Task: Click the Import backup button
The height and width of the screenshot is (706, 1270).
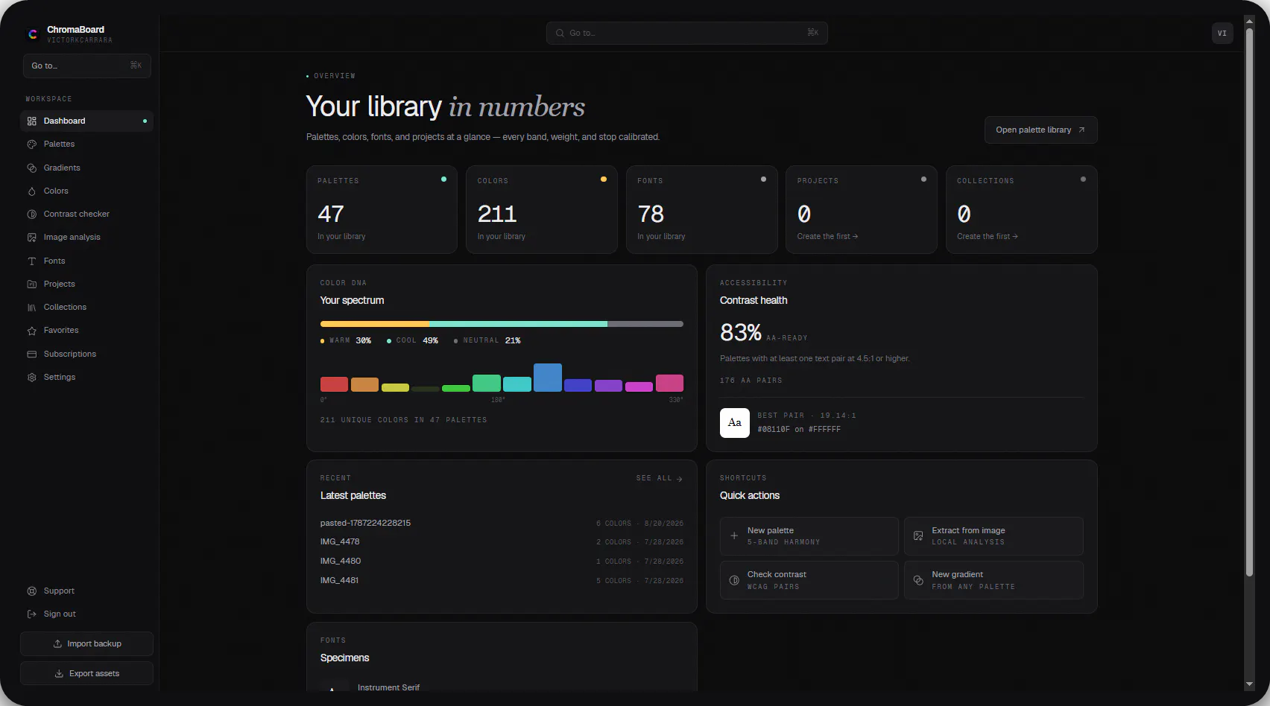Action: pos(86,643)
